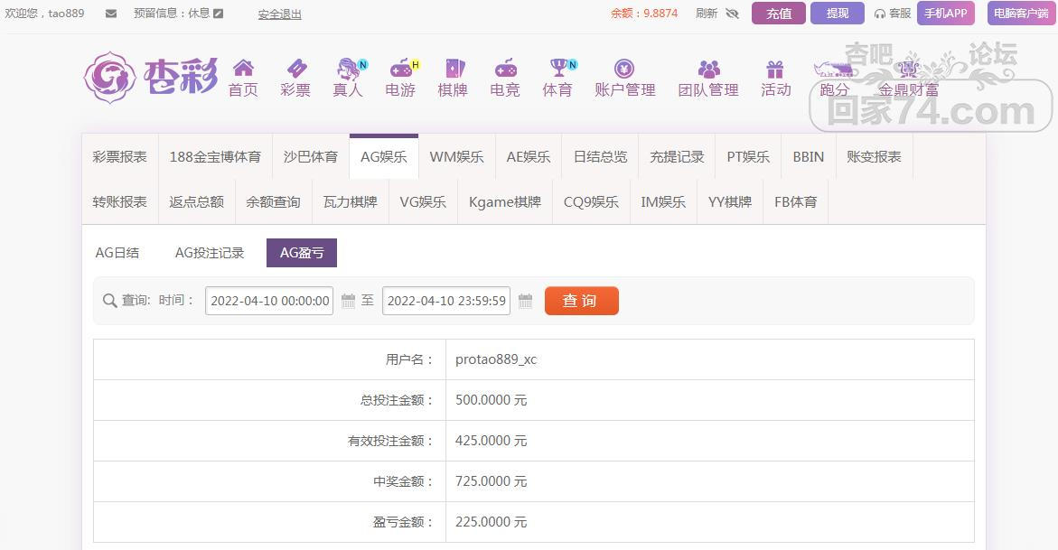Open the 体育 trophy icon
The height and width of the screenshot is (550, 1058).
[x=558, y=69]
